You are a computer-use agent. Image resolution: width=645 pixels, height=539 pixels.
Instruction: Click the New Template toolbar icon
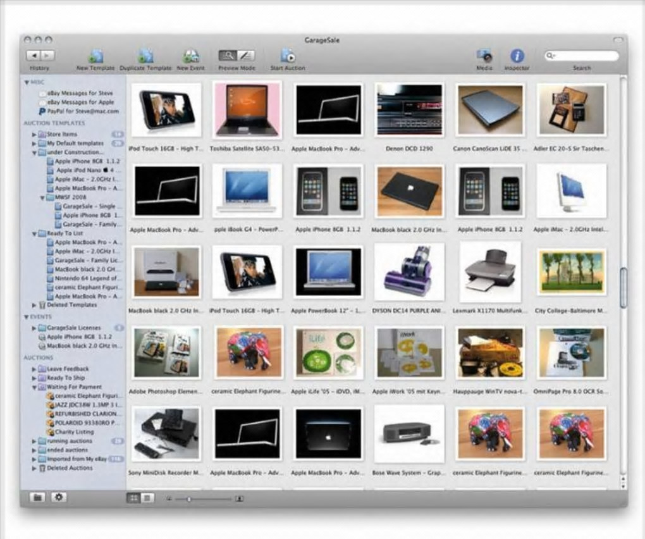[95, 56]
